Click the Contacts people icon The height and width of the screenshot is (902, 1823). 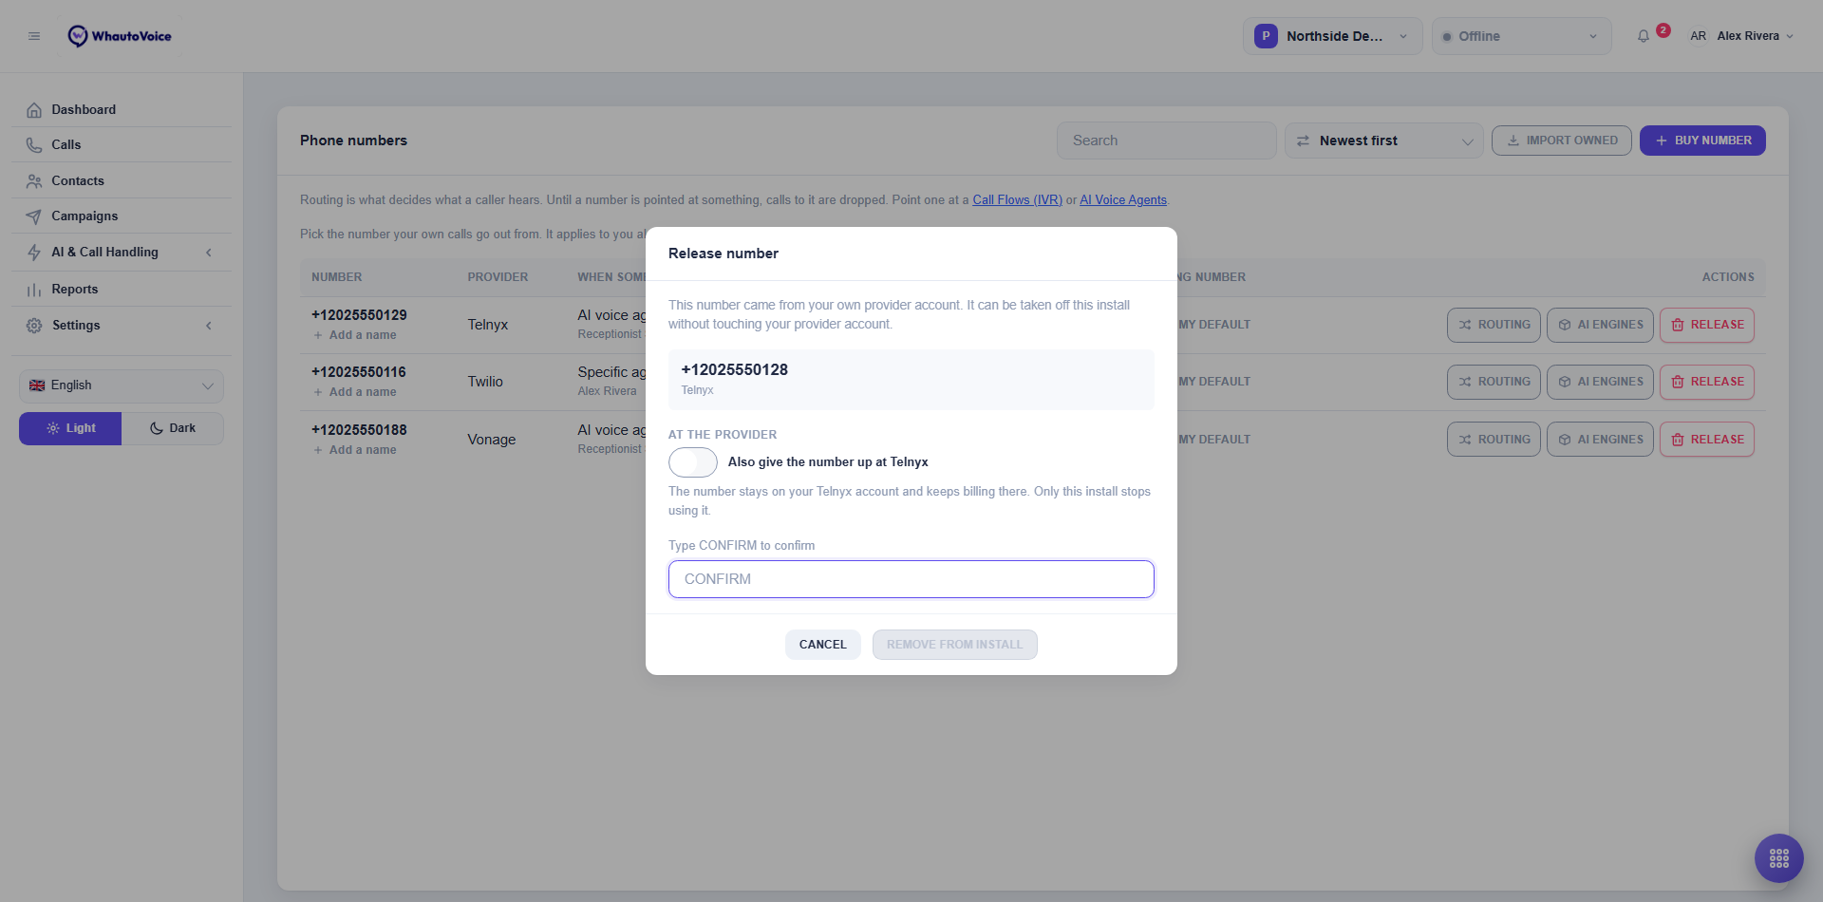click(x=34, y=181)
